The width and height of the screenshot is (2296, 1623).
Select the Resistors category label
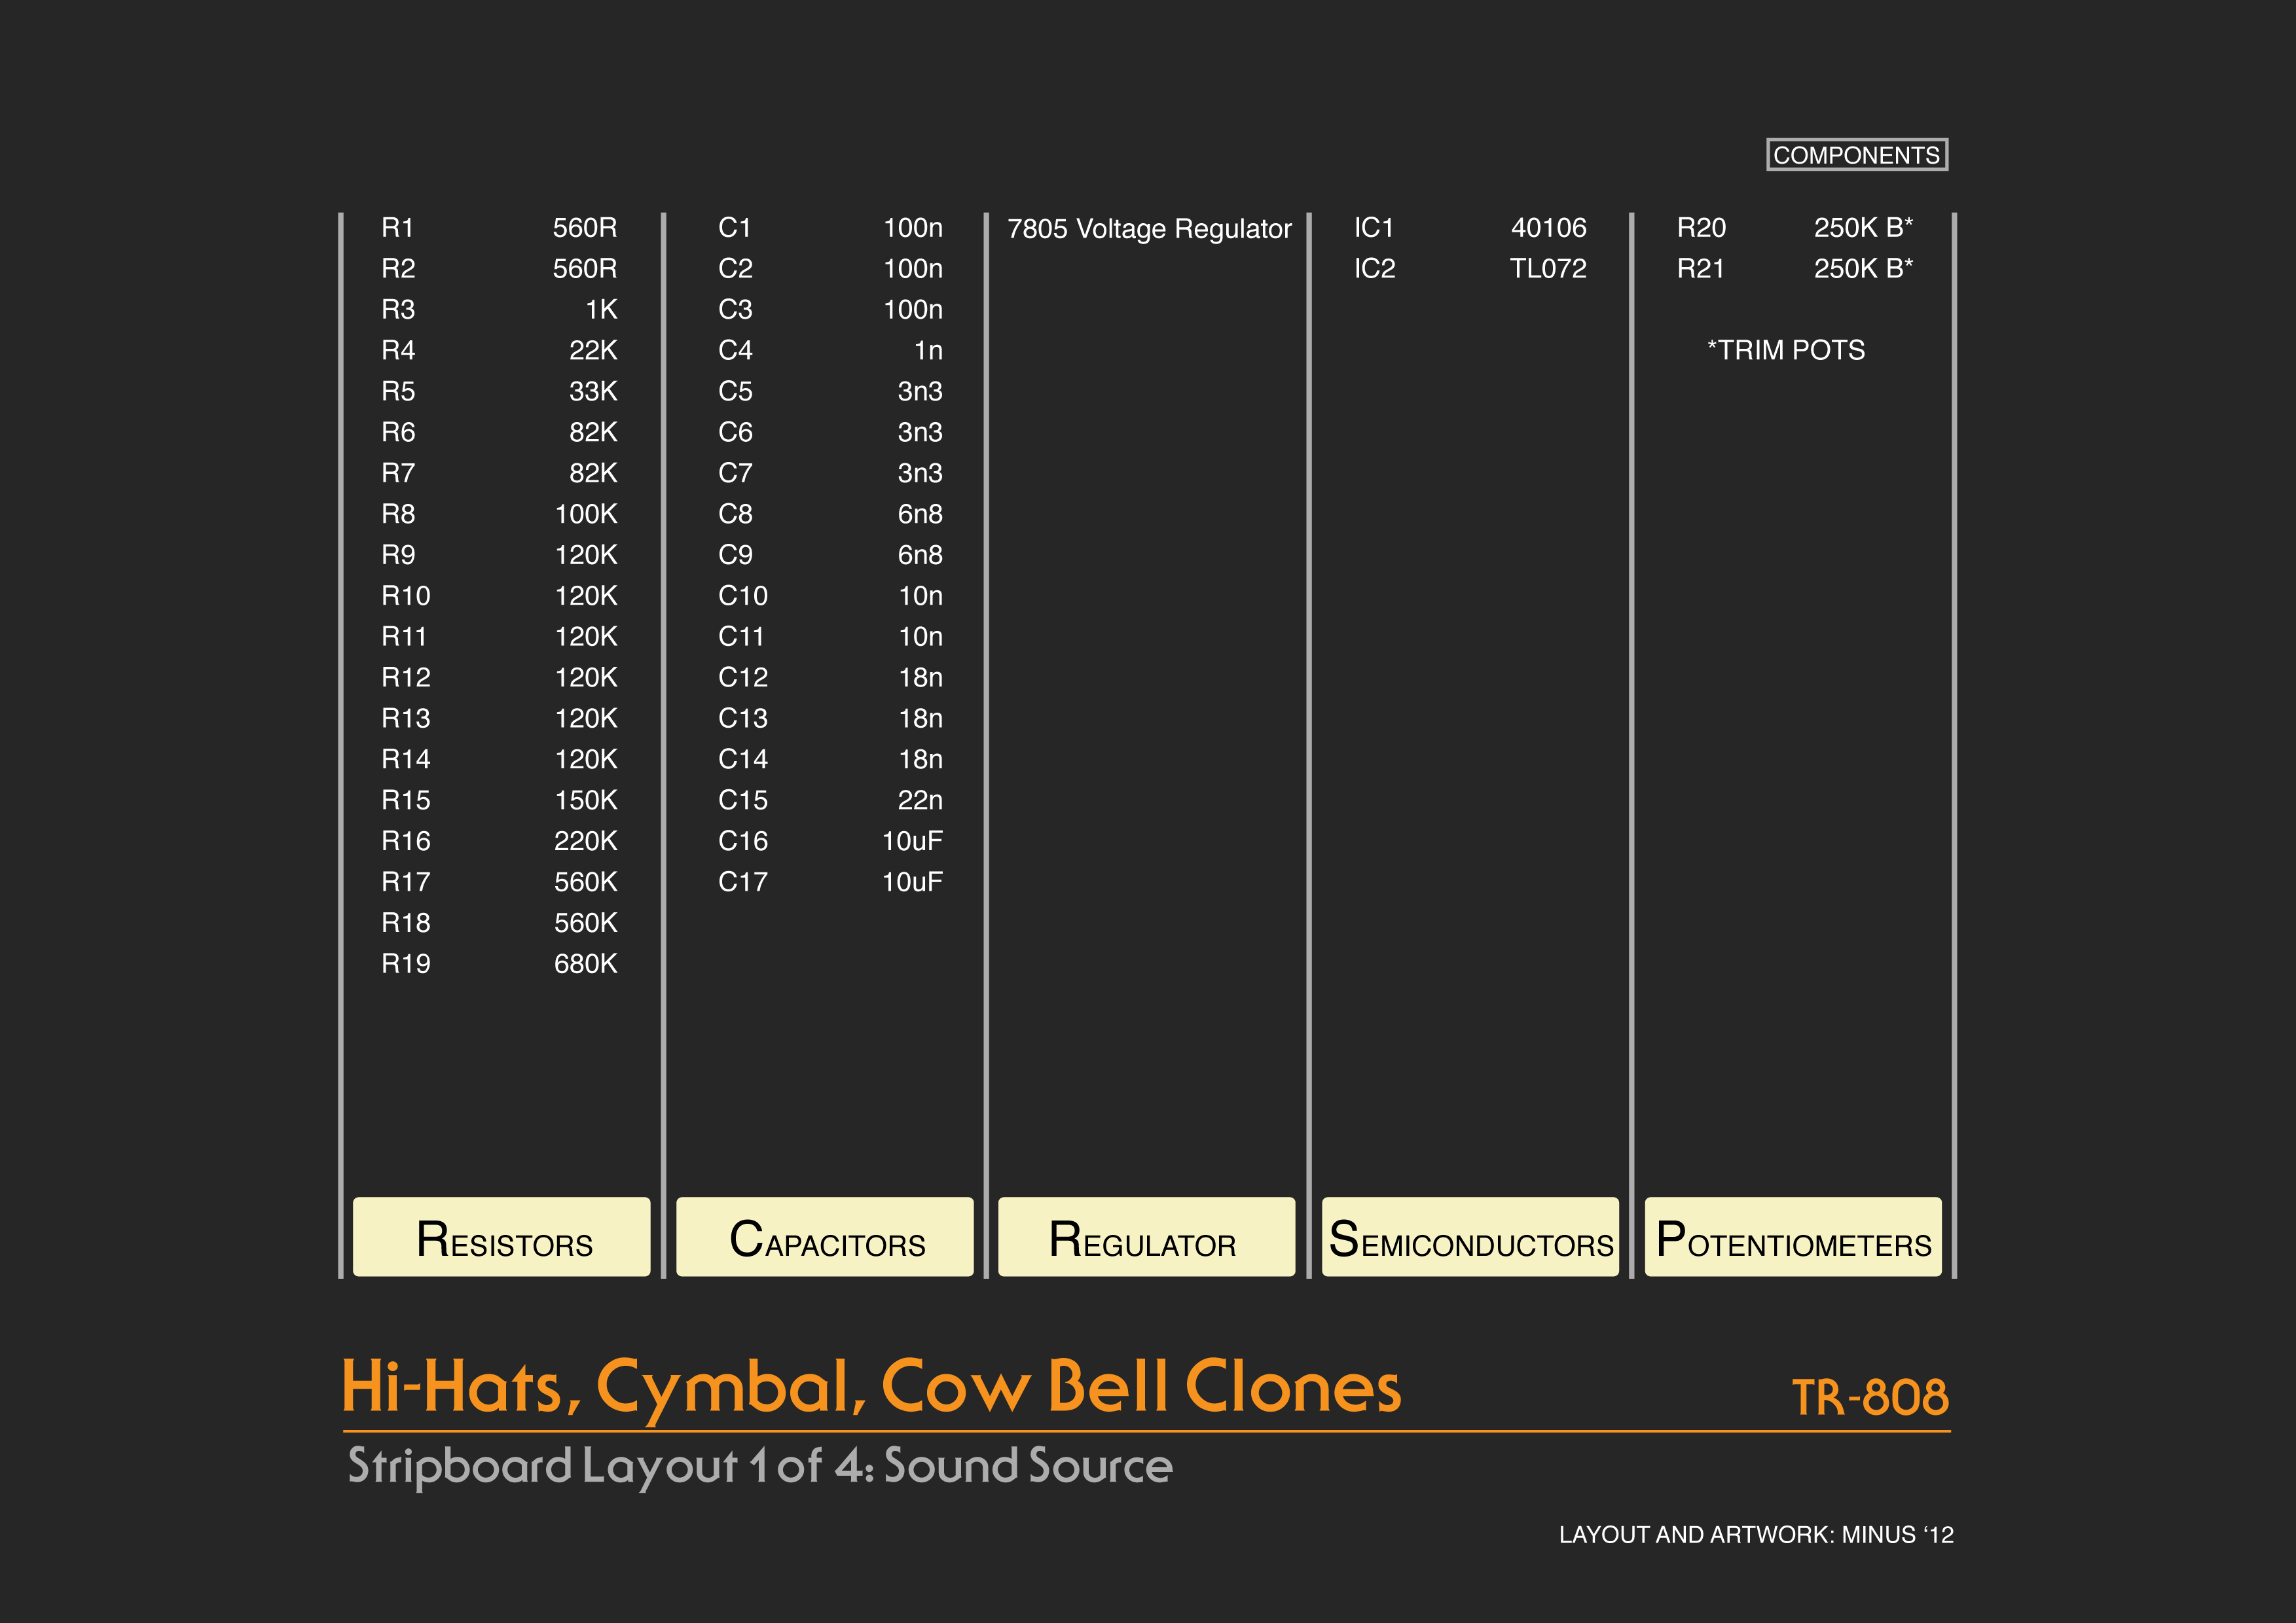click(x=502, y=1236)
